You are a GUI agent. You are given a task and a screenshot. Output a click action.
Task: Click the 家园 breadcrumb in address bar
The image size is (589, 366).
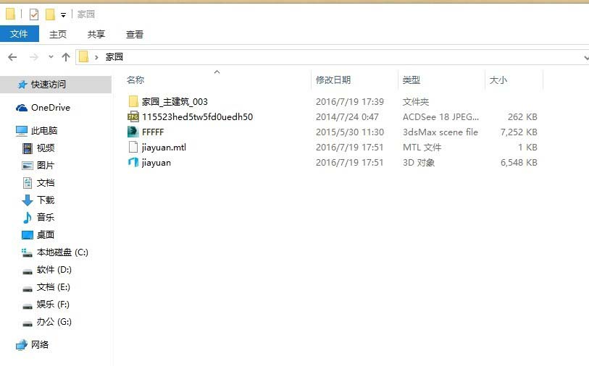pos(114,57)
